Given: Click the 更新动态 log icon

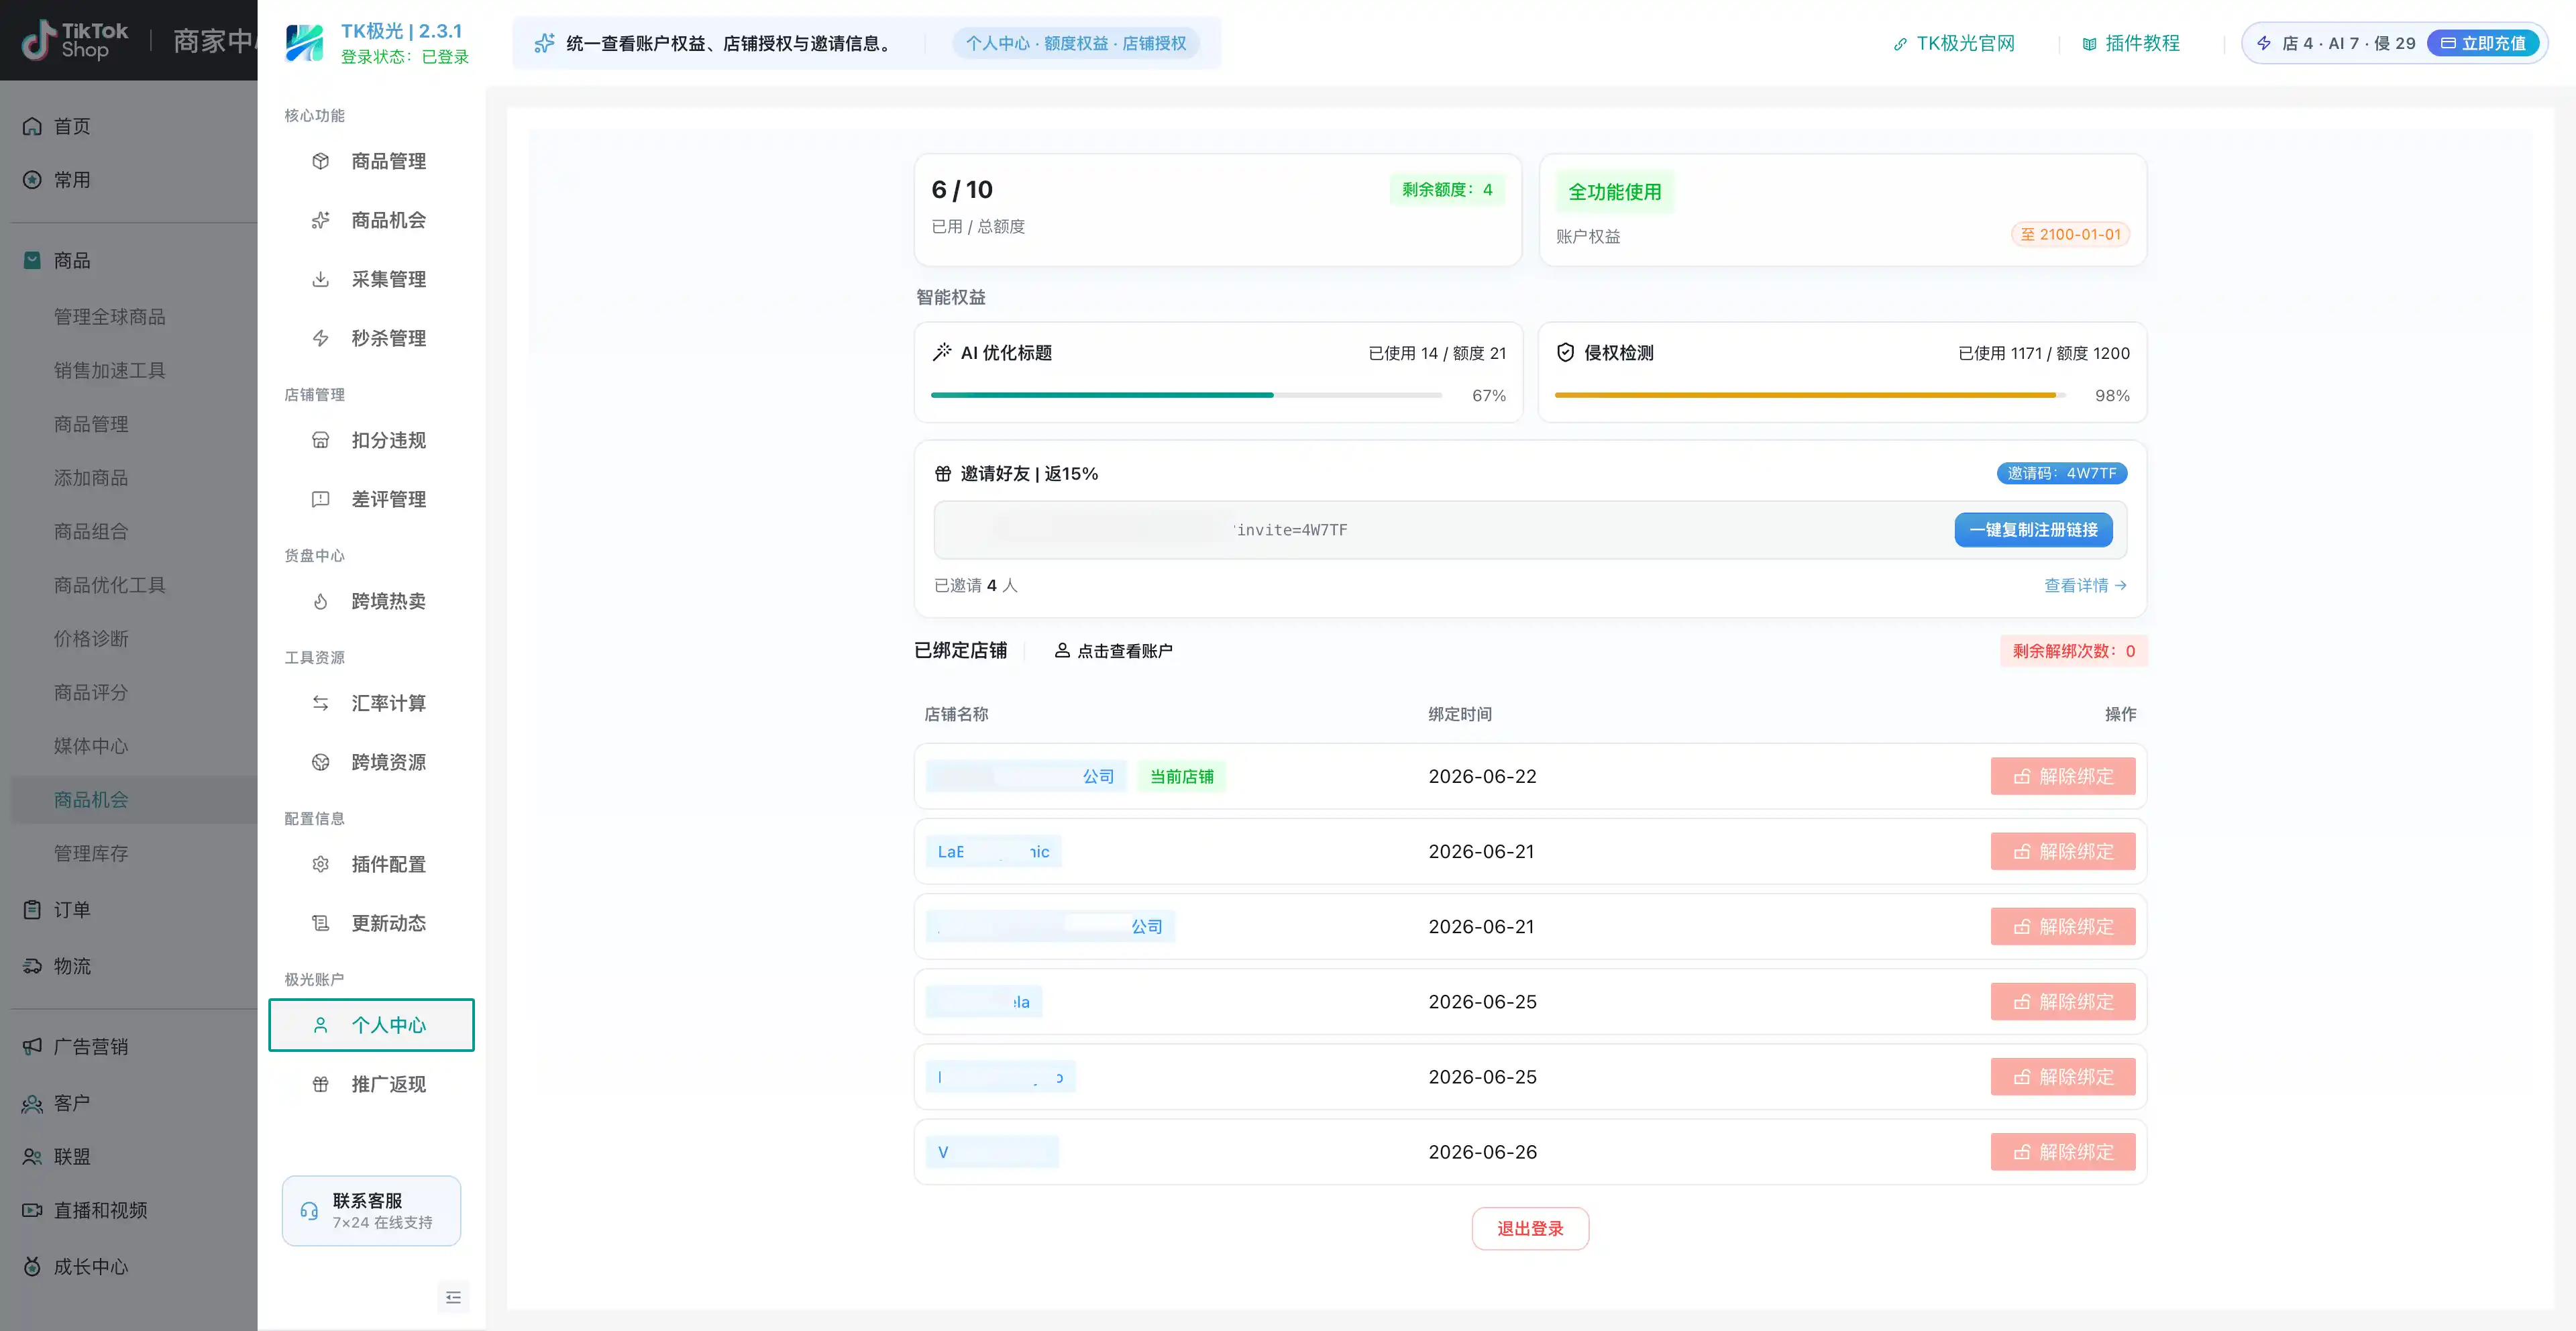Looking at the screenshot, I should [x=320, y=923].
